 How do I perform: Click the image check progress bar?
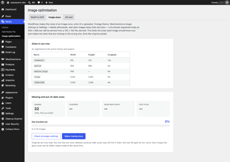click(101, 126)
